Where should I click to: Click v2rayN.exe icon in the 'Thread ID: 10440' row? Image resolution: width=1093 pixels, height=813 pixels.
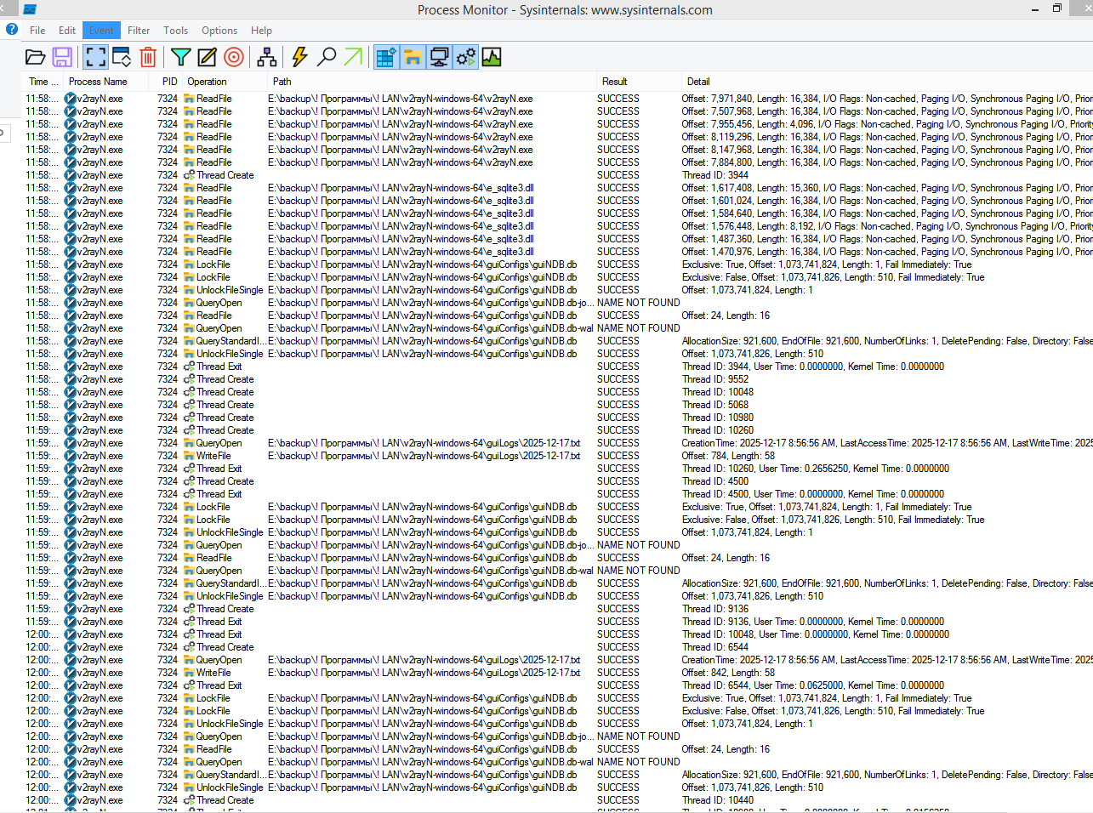coord(71,800)
